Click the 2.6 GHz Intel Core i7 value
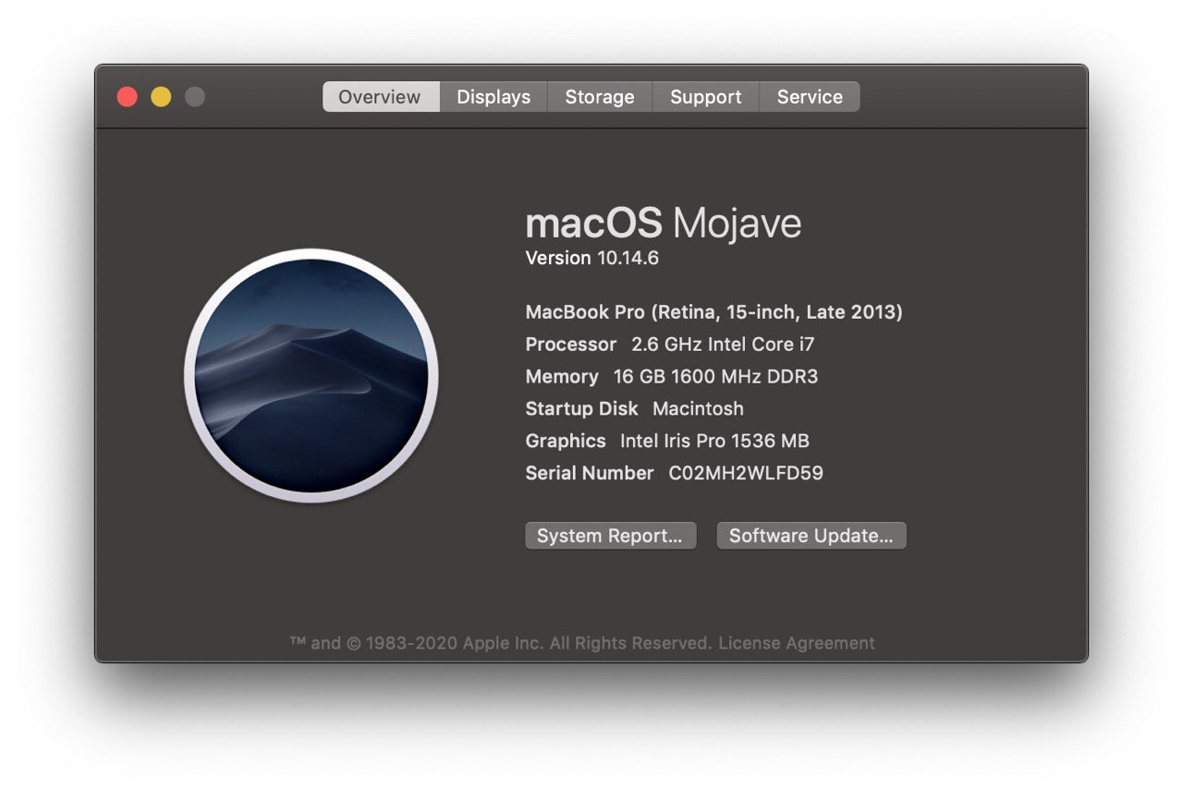This screenshot has height=788, width=1183. pyautogui.click(x=723, y=345)
